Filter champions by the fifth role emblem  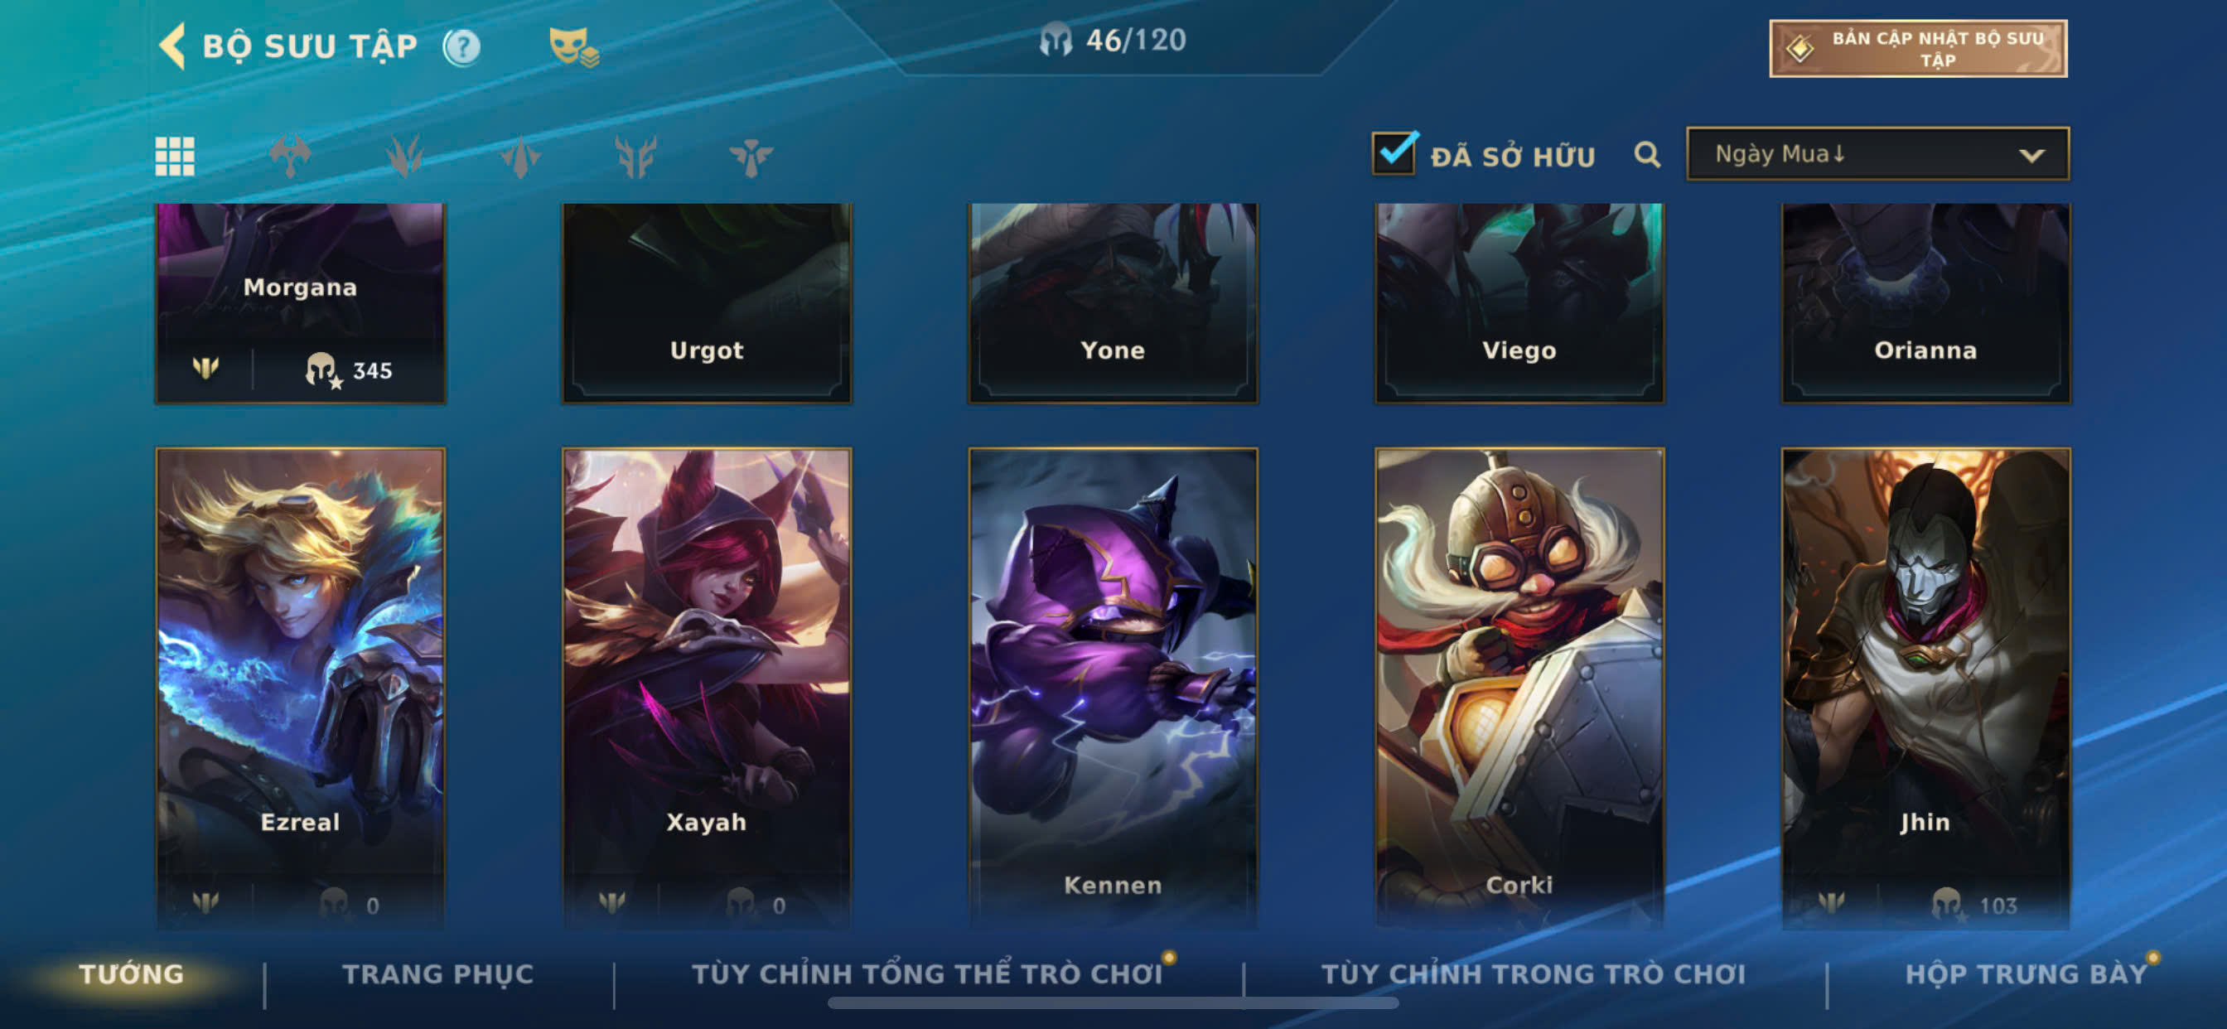coord(751,157)
